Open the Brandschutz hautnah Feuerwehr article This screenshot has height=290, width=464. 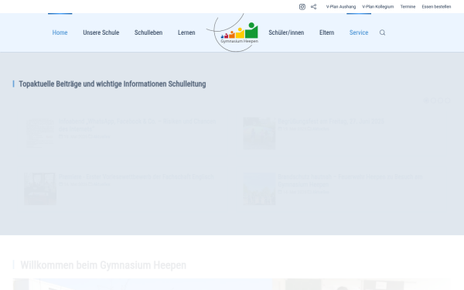350,180
